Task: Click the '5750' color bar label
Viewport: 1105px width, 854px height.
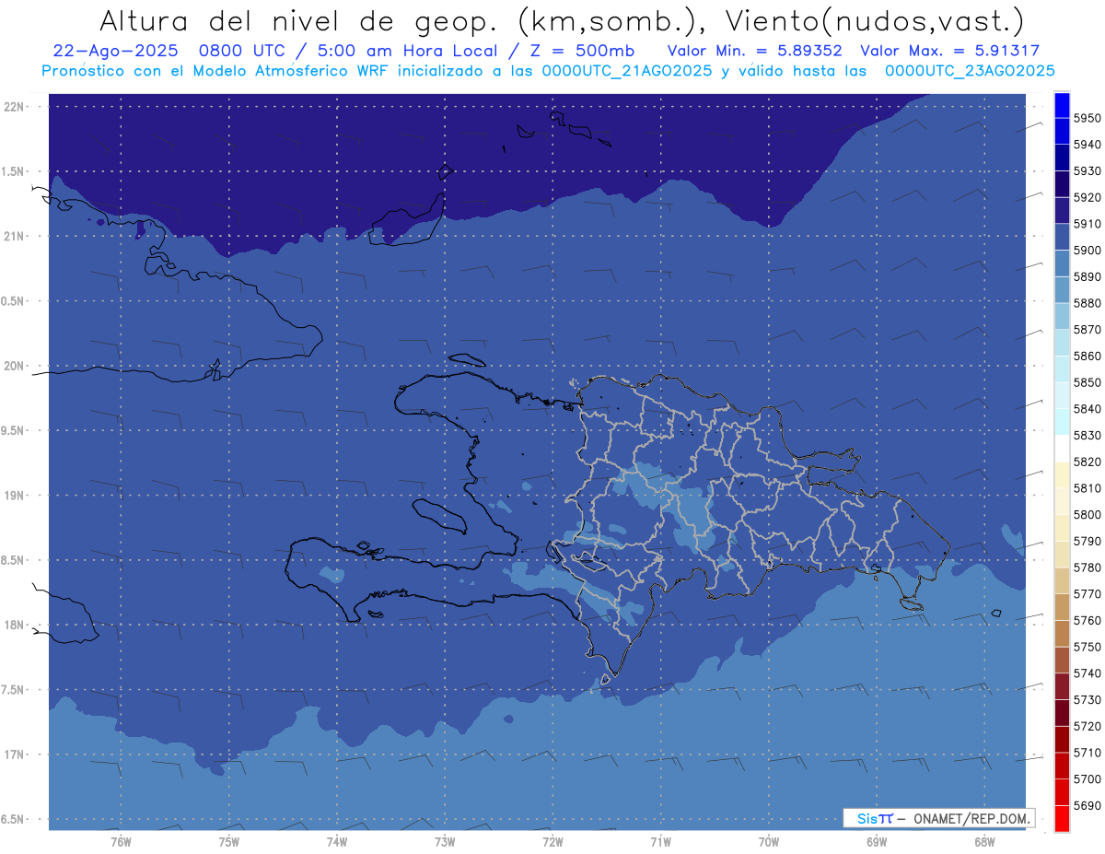Action: point(1087,648)
